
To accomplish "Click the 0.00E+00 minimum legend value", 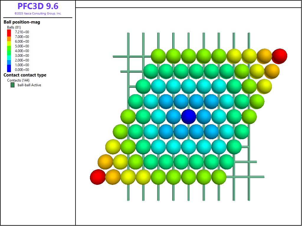I will click(22, 70).
